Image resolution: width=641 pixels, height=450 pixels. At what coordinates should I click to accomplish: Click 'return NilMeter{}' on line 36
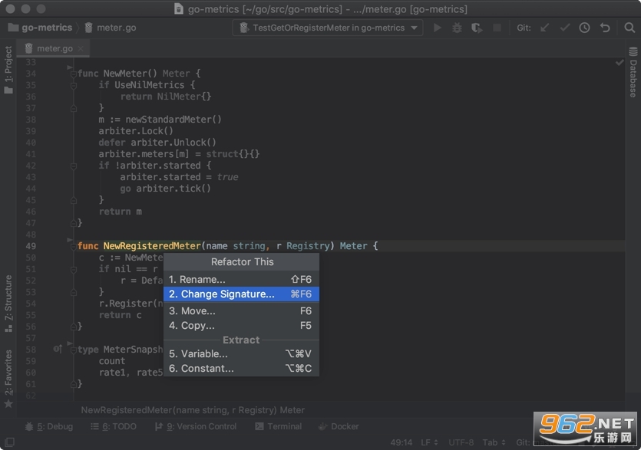point(166,97)
